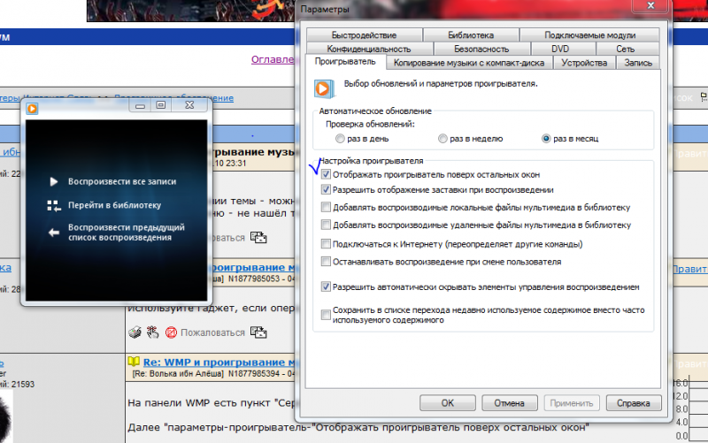Choose the "раз в неделю" radio button
This screenshot has height=443, width=708.
pos(442,139)
